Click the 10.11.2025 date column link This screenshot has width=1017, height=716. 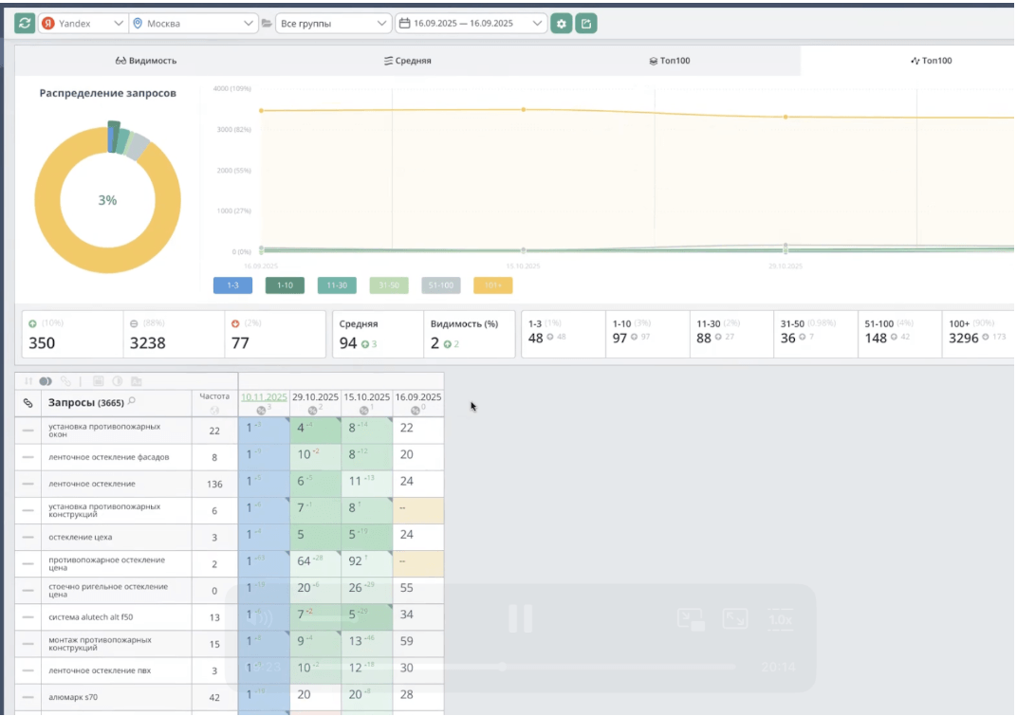(263, 396)
